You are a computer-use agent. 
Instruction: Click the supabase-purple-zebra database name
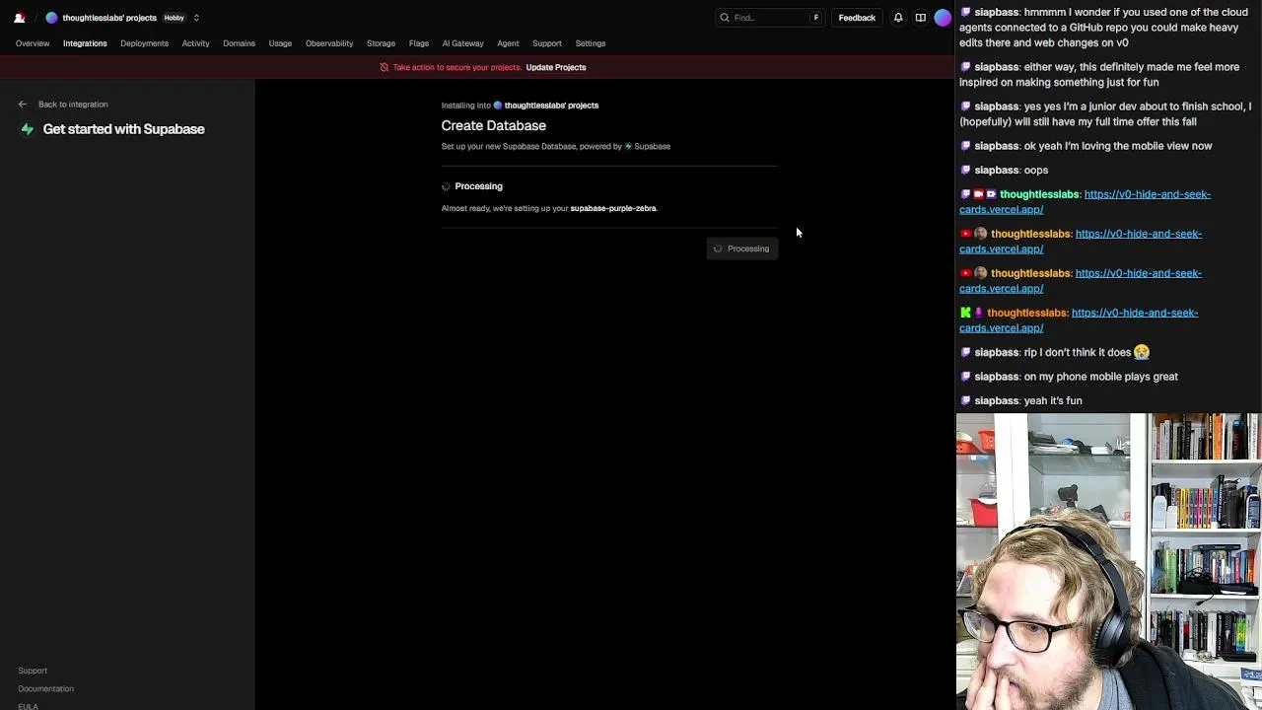coord(612,209)
